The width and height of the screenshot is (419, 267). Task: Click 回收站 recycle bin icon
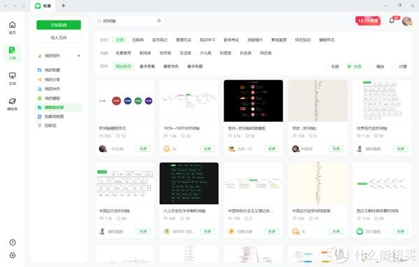[40, 125]
